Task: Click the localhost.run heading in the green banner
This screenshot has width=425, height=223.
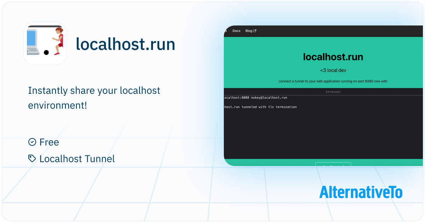Action: 333,57
